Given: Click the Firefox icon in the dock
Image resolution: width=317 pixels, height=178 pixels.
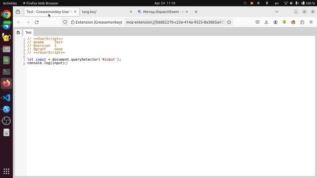Looking at the screenshot, I should pos(6,84).
